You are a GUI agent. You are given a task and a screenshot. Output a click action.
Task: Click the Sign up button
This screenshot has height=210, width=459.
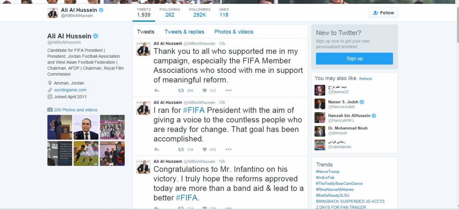[354, 58]
